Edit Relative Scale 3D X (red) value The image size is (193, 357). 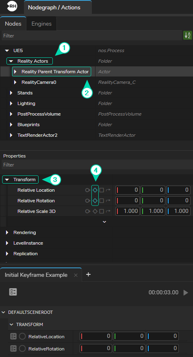click(128, 211)
